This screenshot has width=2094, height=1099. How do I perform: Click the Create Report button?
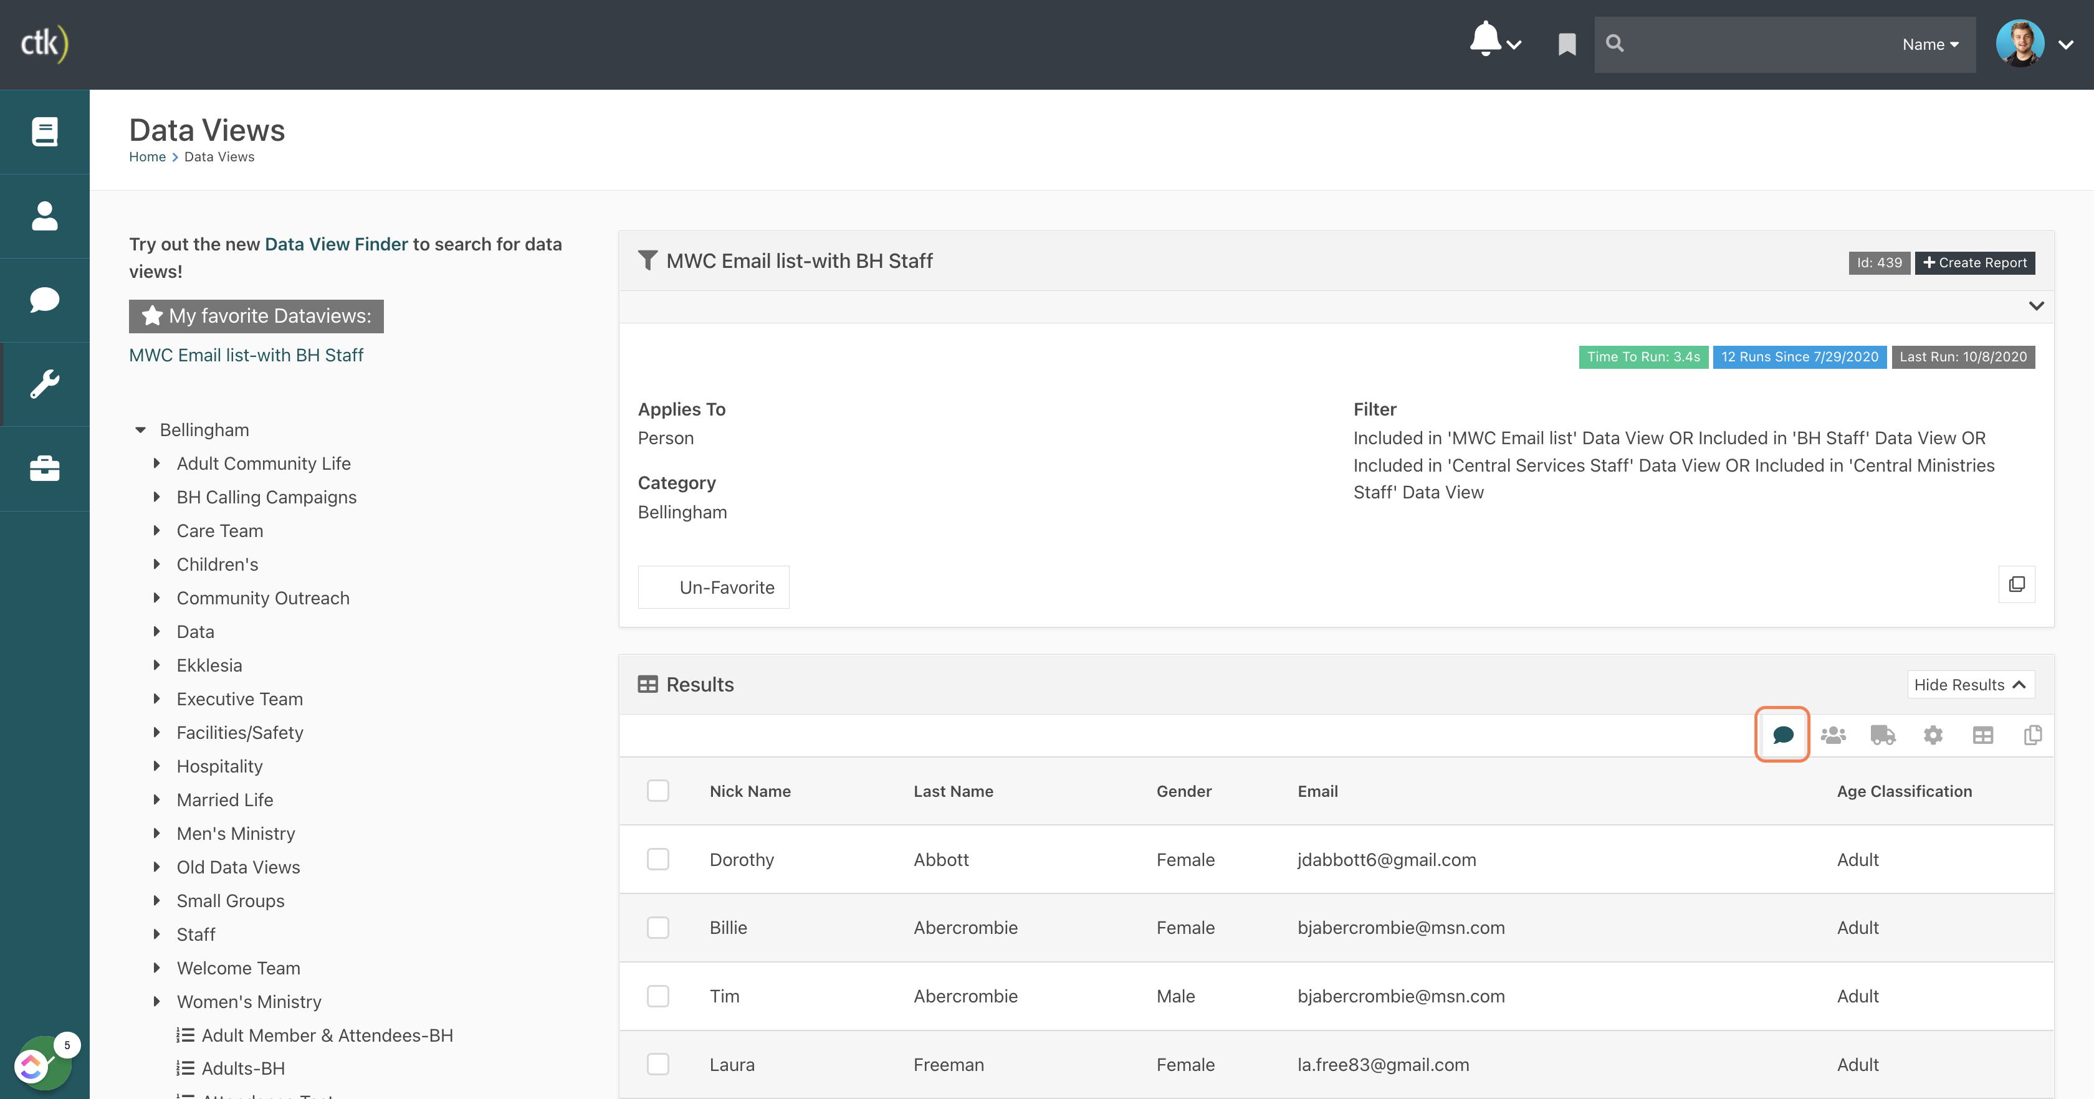1974,262
